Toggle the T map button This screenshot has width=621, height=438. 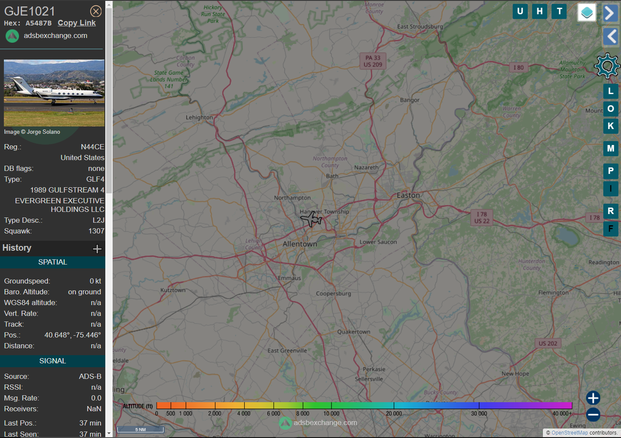coord(560,11)
